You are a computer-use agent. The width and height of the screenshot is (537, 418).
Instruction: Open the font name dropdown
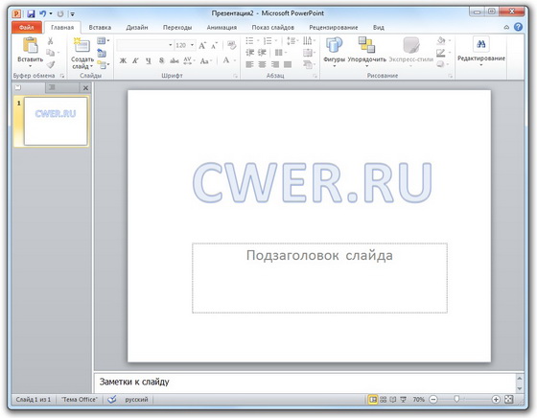coord(171,45)
